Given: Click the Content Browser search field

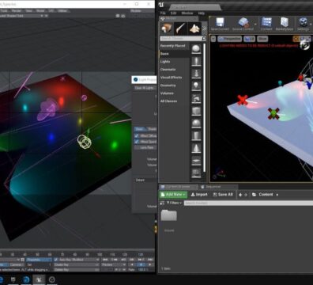Looking at the screenshot, I should 248,203.
